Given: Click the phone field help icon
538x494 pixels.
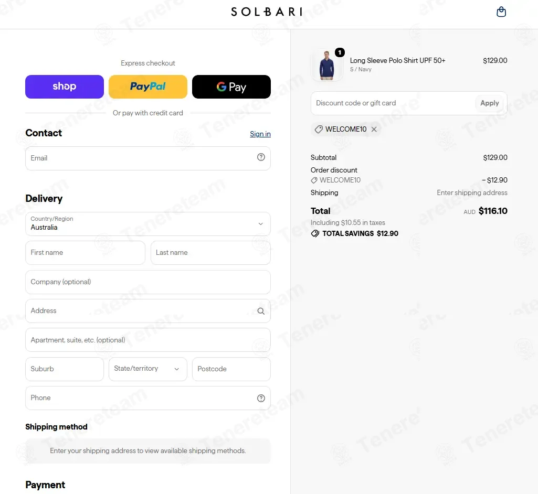Looking at the screenshot, I should (261, 398).
